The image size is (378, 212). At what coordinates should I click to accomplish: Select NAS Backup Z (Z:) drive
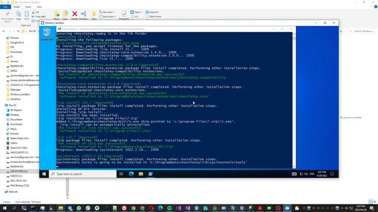[19, 185]
